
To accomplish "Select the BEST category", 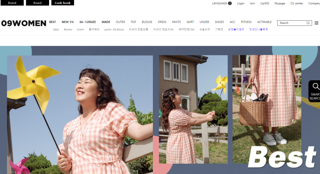I will (x=53, y=22).
